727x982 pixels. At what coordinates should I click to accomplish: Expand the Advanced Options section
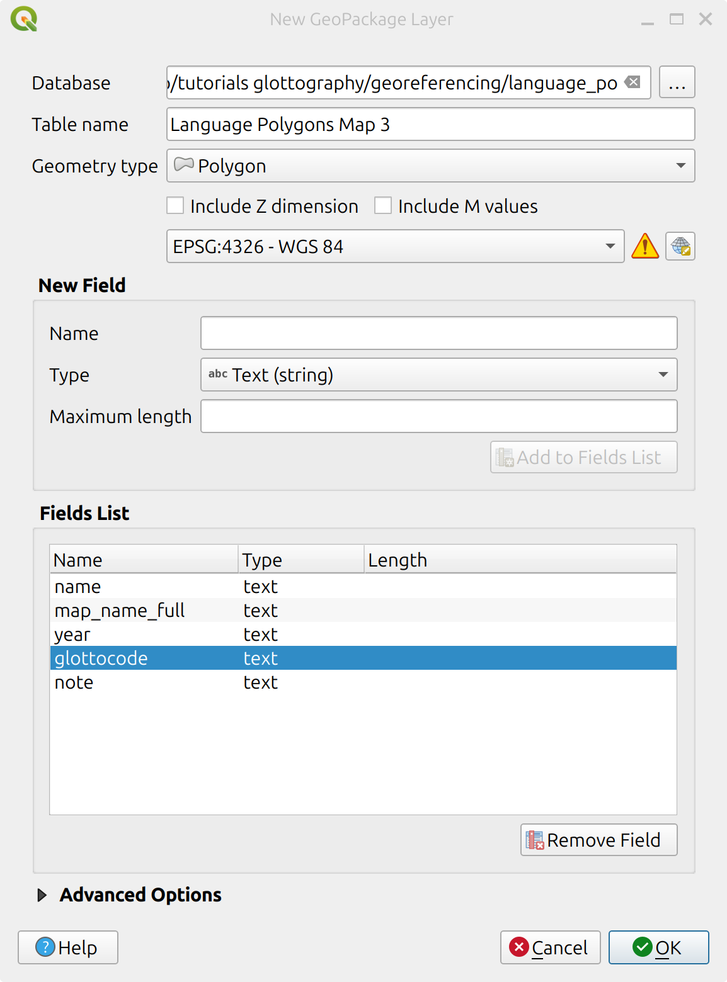click(42, 895)
